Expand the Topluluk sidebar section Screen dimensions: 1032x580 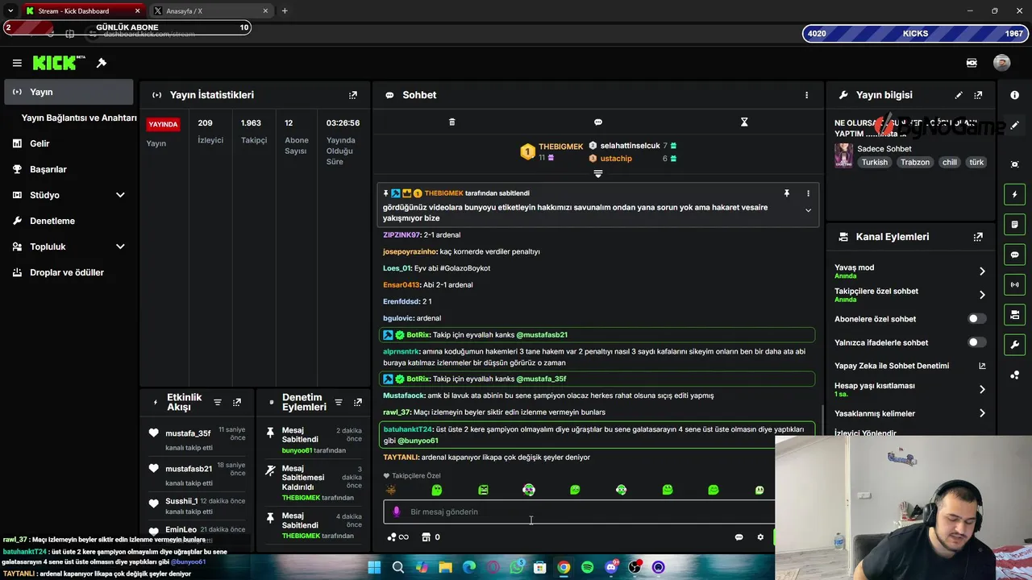pos(120,246)
